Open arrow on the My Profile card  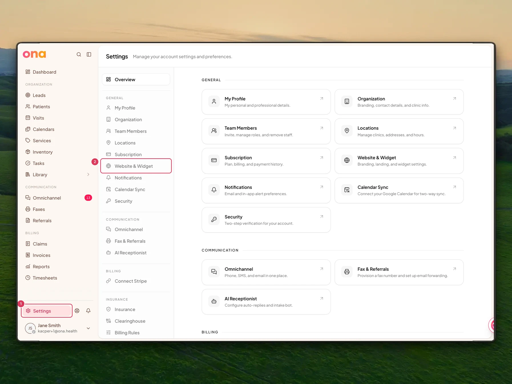[x=322, y=98]
